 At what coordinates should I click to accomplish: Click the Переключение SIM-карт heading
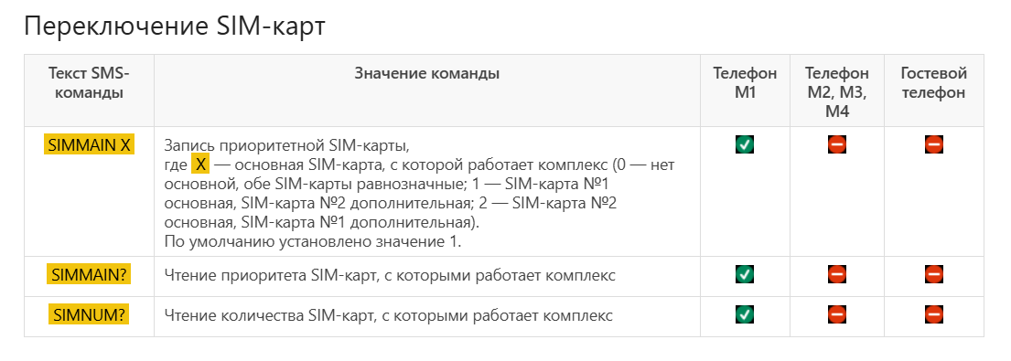175,27
